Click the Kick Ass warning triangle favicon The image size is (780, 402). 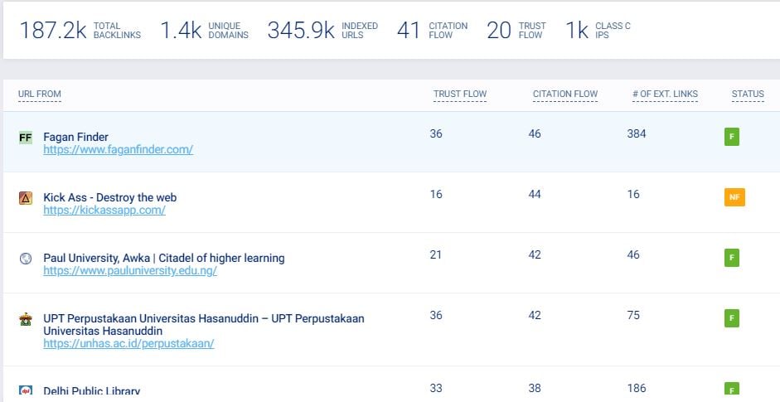click(x=25, y=198)
